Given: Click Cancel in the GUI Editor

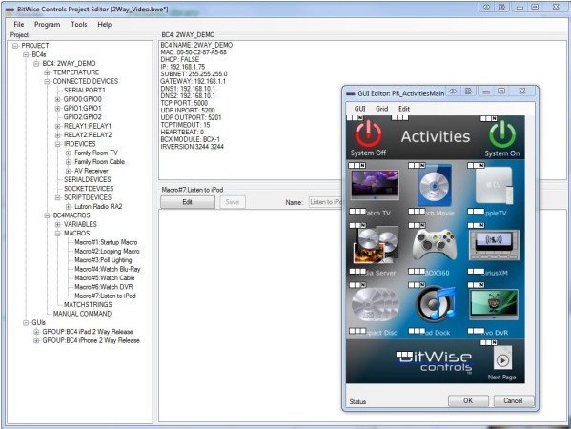Looking at the screenshot, I should click(x=514, y=400).
